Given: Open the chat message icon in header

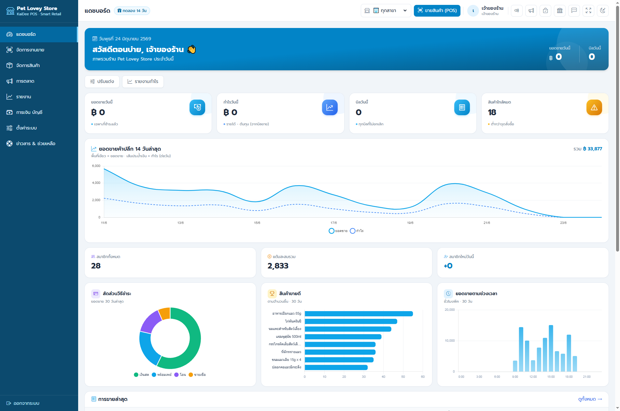Looking at the screenshot, I should 574,11.
